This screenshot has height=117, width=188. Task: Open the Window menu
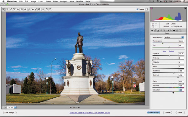[x=80, y=2]
